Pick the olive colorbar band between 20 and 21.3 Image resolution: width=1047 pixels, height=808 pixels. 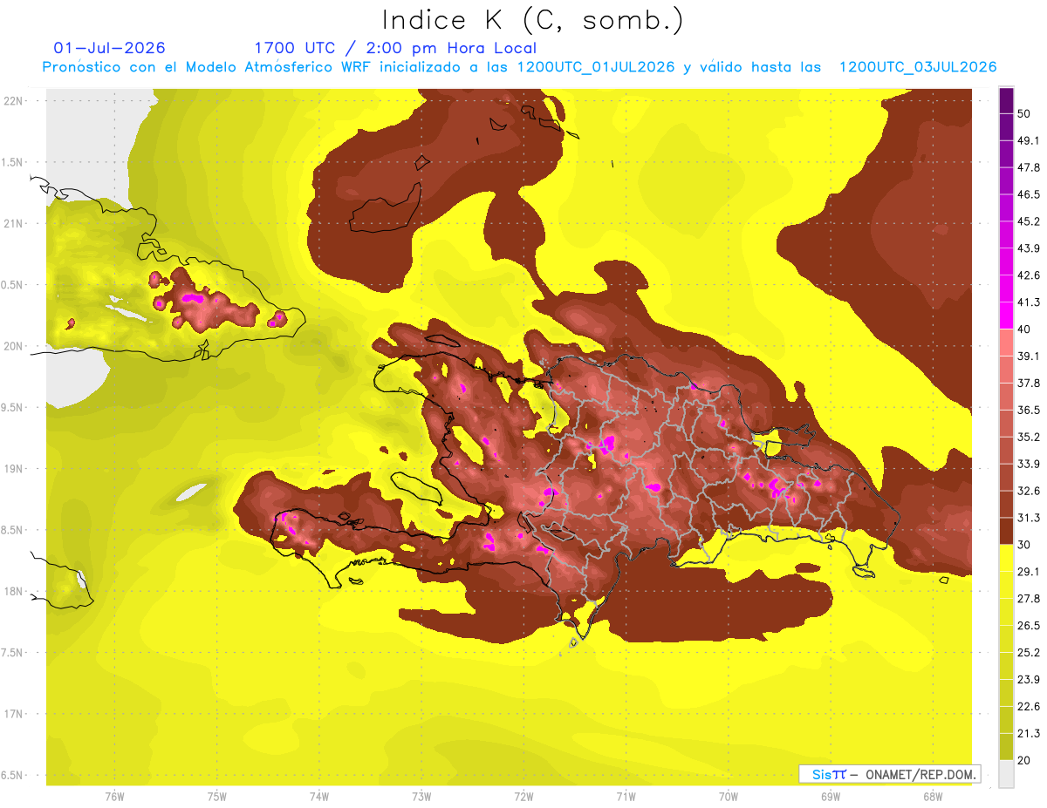point(1007,747)
